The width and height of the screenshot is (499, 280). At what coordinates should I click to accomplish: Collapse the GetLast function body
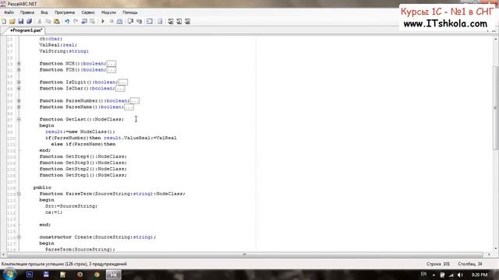[19, 119]
